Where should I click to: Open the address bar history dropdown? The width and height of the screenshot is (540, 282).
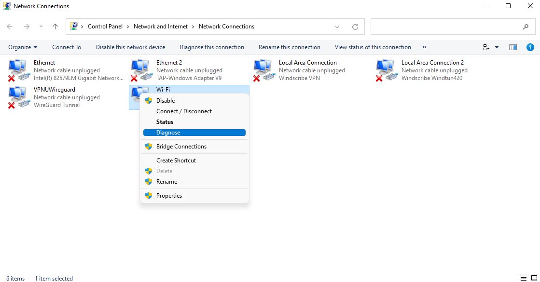tap(337, 27)
